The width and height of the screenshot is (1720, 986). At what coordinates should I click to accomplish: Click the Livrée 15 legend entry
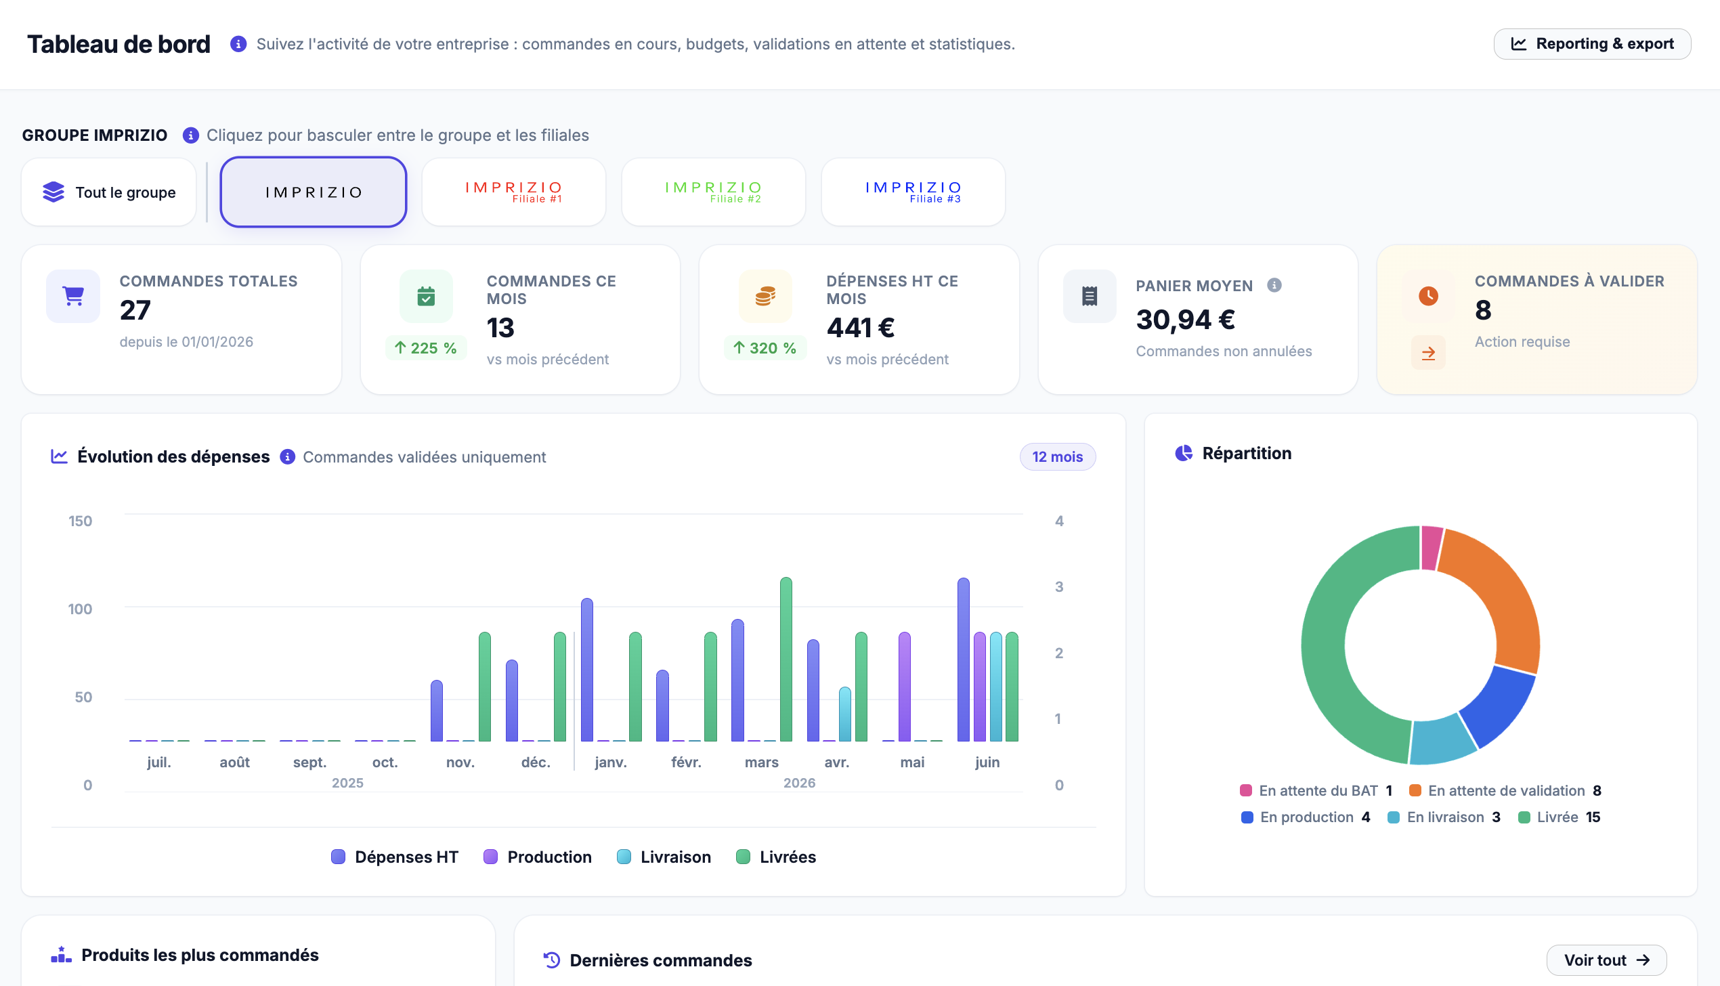[1560, 817]
